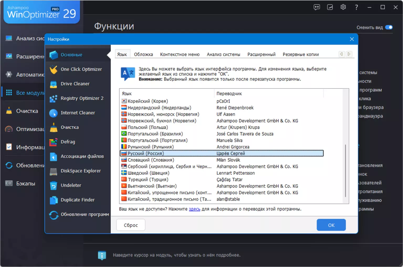Select Словацкий (Словакия) language

(x=222, y=160)
